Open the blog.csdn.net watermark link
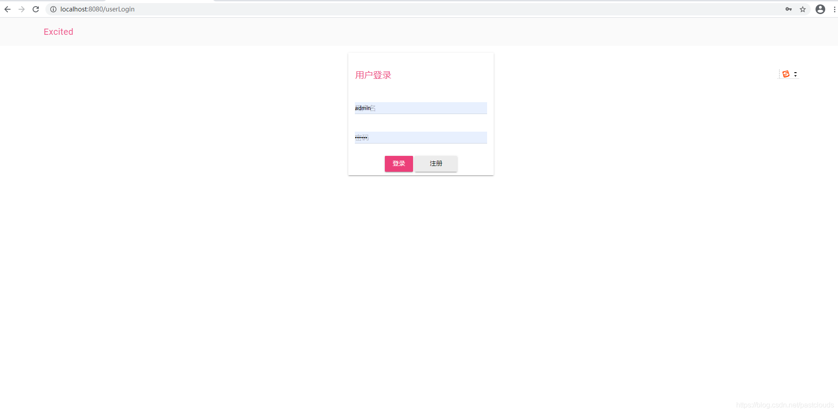 785,405
